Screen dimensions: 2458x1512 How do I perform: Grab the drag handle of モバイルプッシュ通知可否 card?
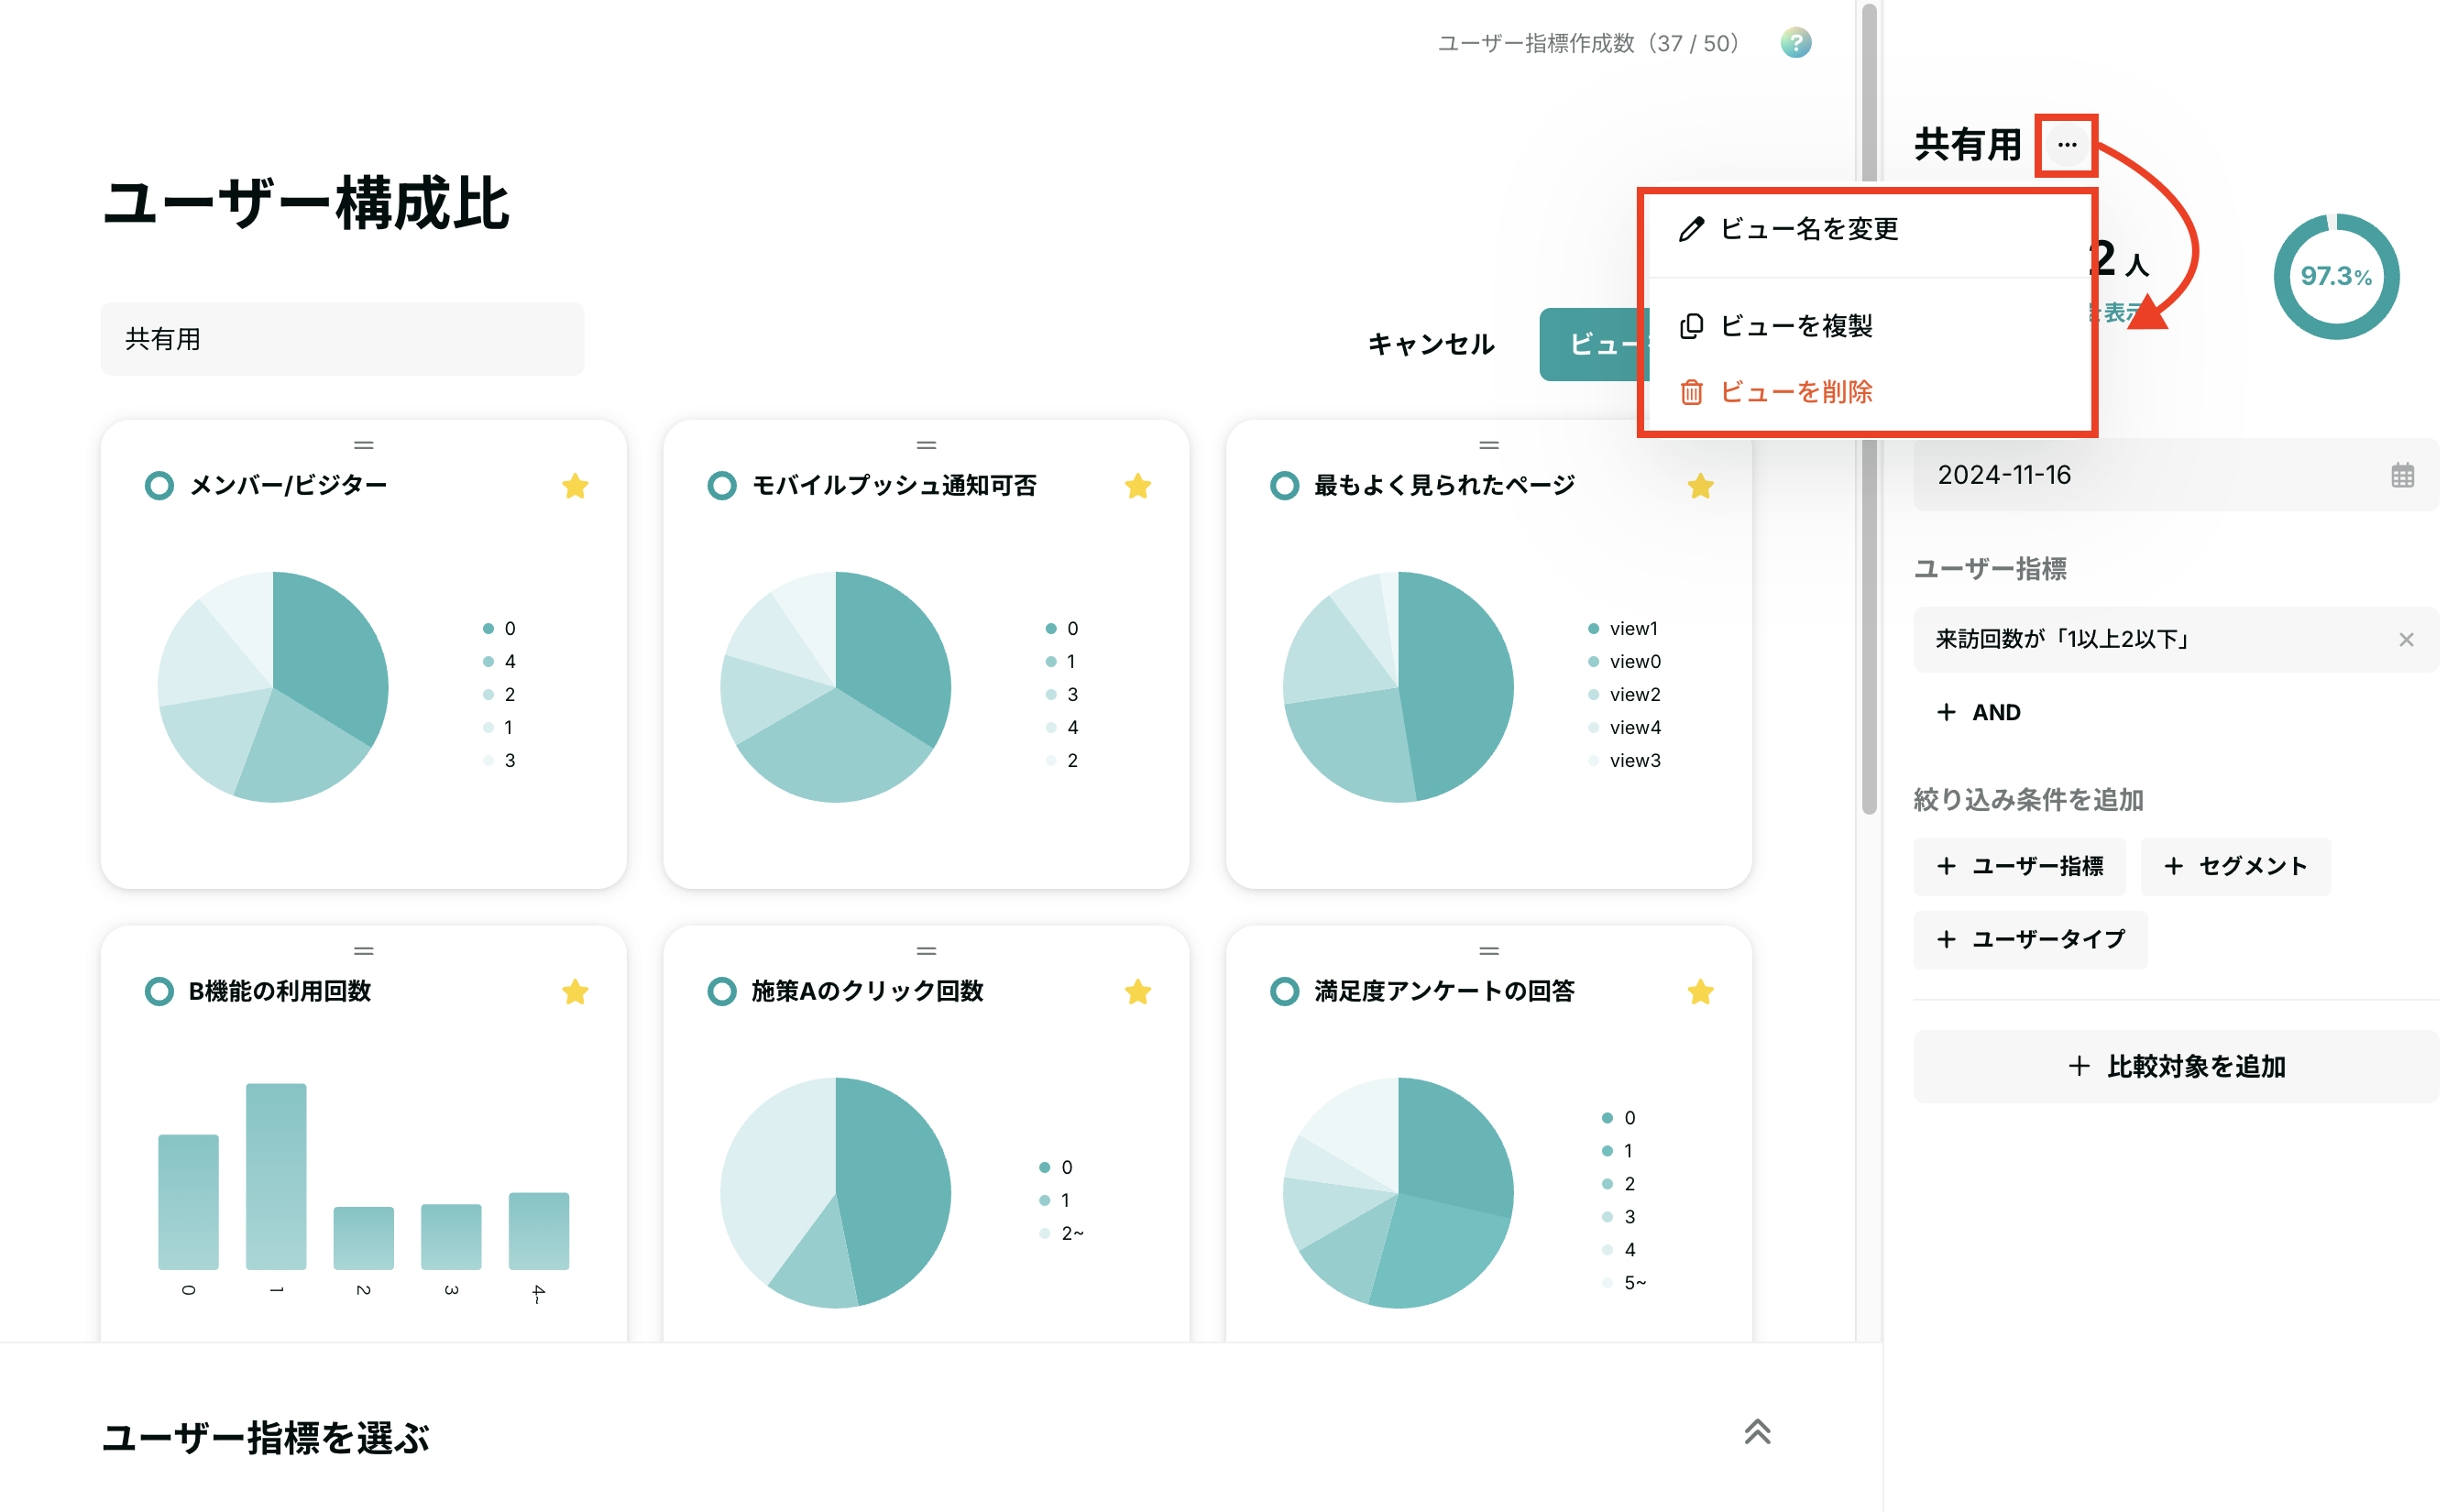click(926, 445)
